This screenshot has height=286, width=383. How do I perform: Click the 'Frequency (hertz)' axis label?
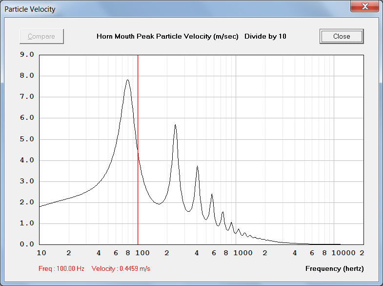click(334, 268)
